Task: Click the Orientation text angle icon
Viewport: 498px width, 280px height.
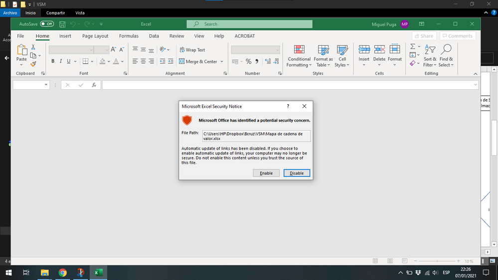Action: [163, 49]
